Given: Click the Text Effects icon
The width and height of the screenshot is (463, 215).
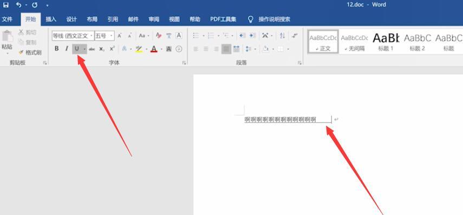Looking at the screenshot, I should click(x=125, y=49).
